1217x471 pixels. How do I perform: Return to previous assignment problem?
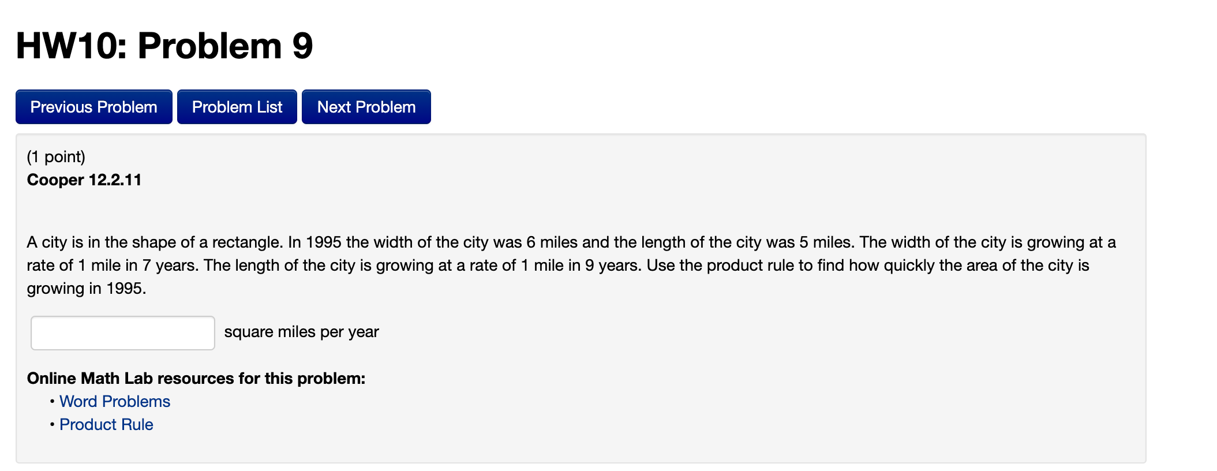tap(93, 106)
